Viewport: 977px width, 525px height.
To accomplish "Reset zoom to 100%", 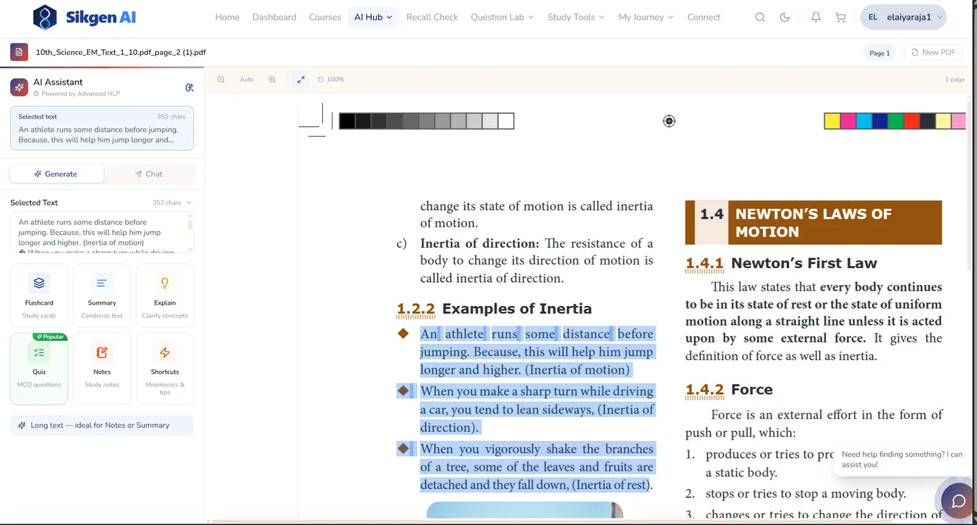I will click(331, 79).
